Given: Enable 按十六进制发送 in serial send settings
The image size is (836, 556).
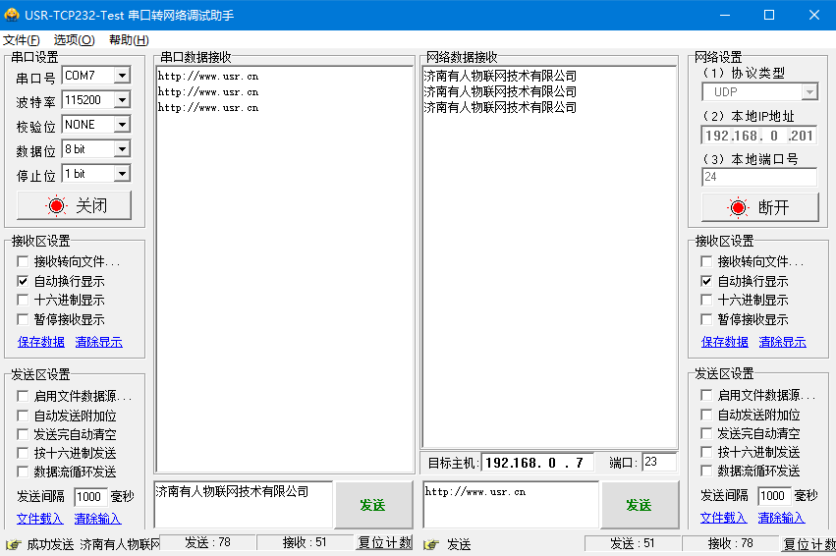Looking at the screenshot, I should 24,453.
